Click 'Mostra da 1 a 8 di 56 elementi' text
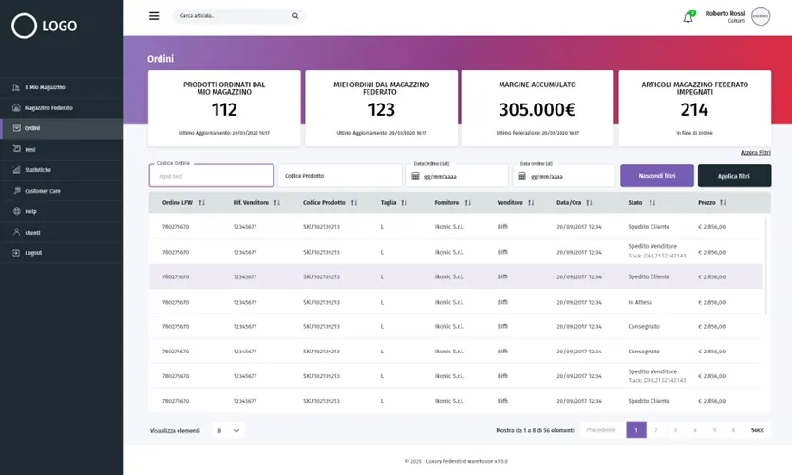 535,431
